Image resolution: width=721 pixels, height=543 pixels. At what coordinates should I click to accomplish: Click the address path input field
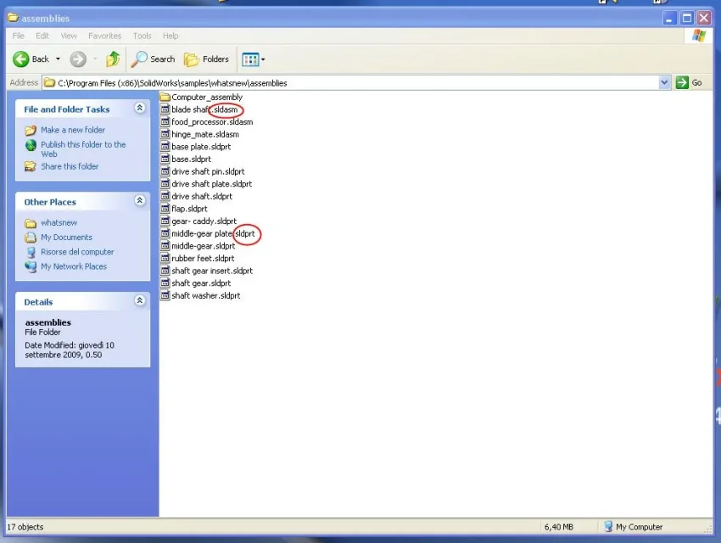click(351, 83)
